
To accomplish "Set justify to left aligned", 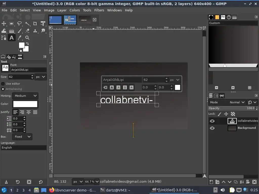I will pyautogui.click(x=15, y=112).
